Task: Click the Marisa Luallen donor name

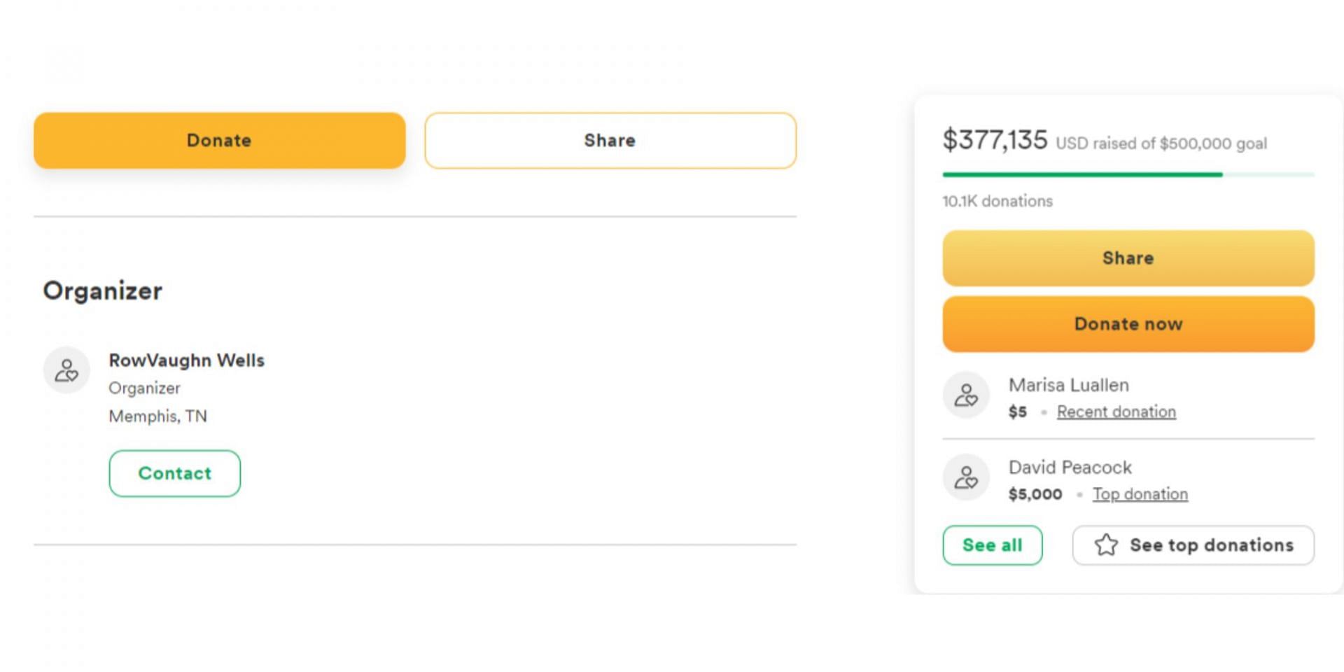Action: tap(1069, 385)
